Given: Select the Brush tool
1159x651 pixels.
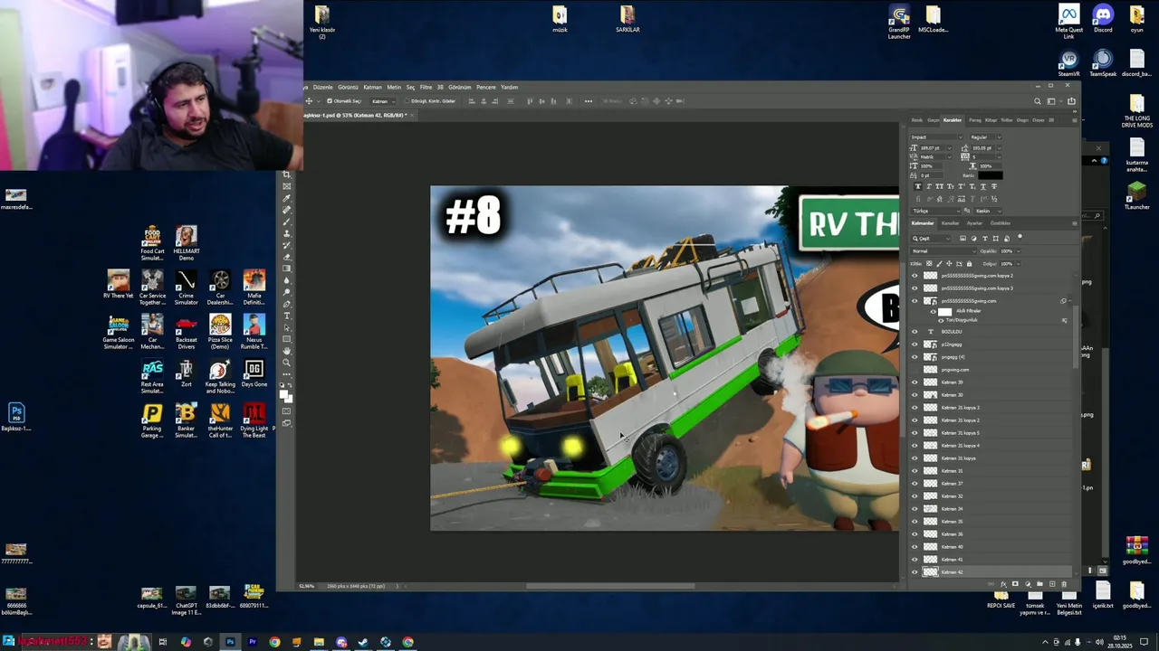Looking at the screenshot, I should coord(287,222).
